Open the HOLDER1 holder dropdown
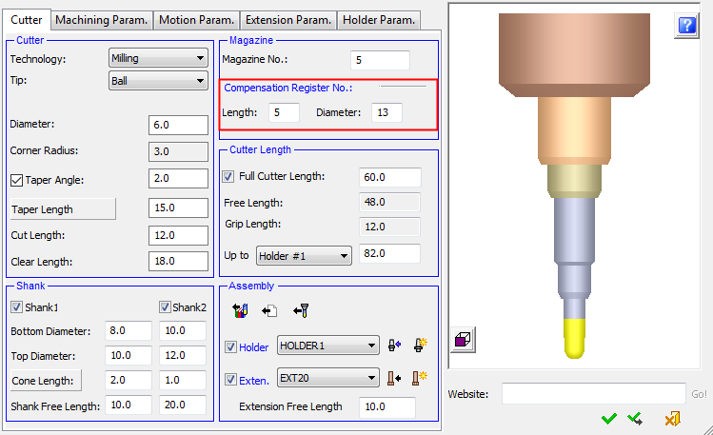The image size is (713, 435). (x=327, y=346)
